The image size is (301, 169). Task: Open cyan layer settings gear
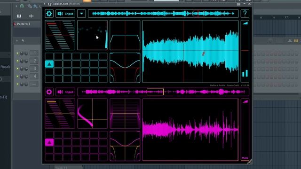pyautogui.click(x=49, y=14)
